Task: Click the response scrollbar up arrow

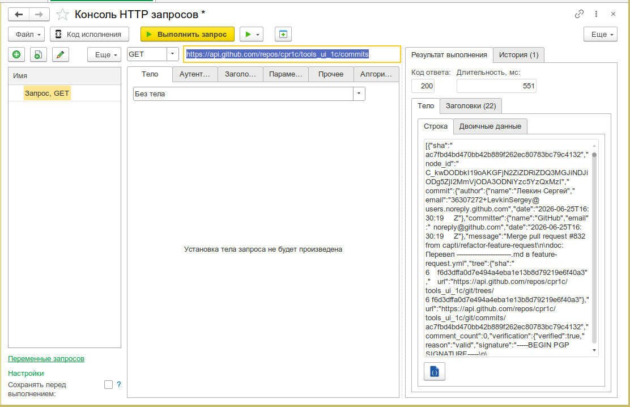Action: pos(594,146)
